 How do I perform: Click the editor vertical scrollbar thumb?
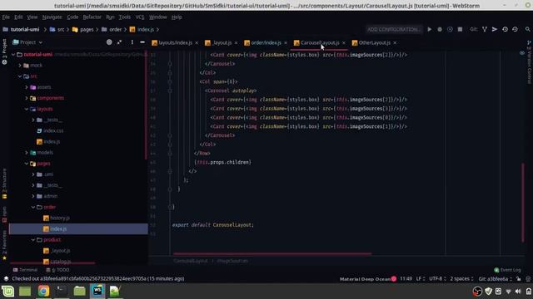[x=523, y=203]
